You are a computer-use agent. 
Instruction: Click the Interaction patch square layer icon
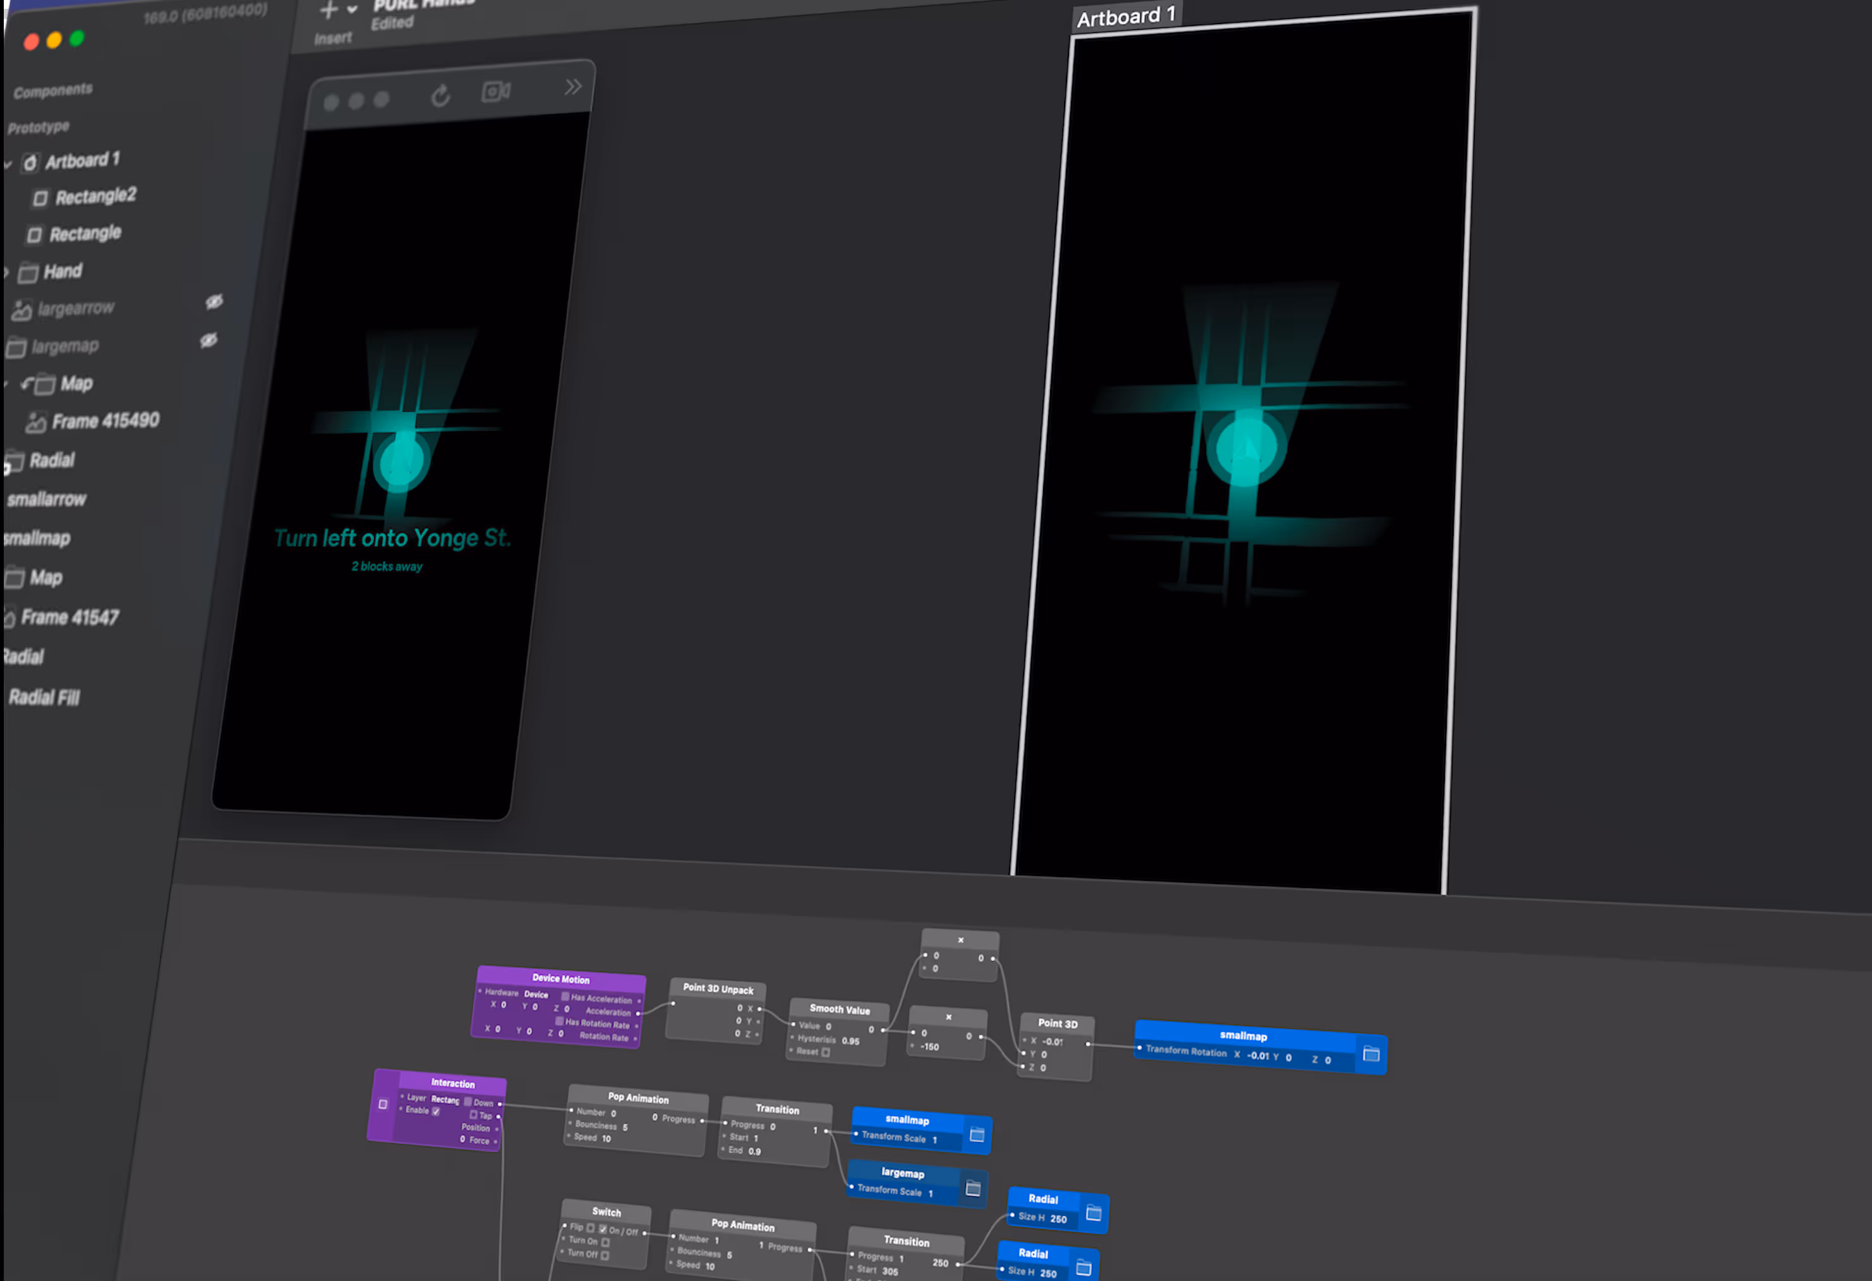click(x=383, y=1104)
